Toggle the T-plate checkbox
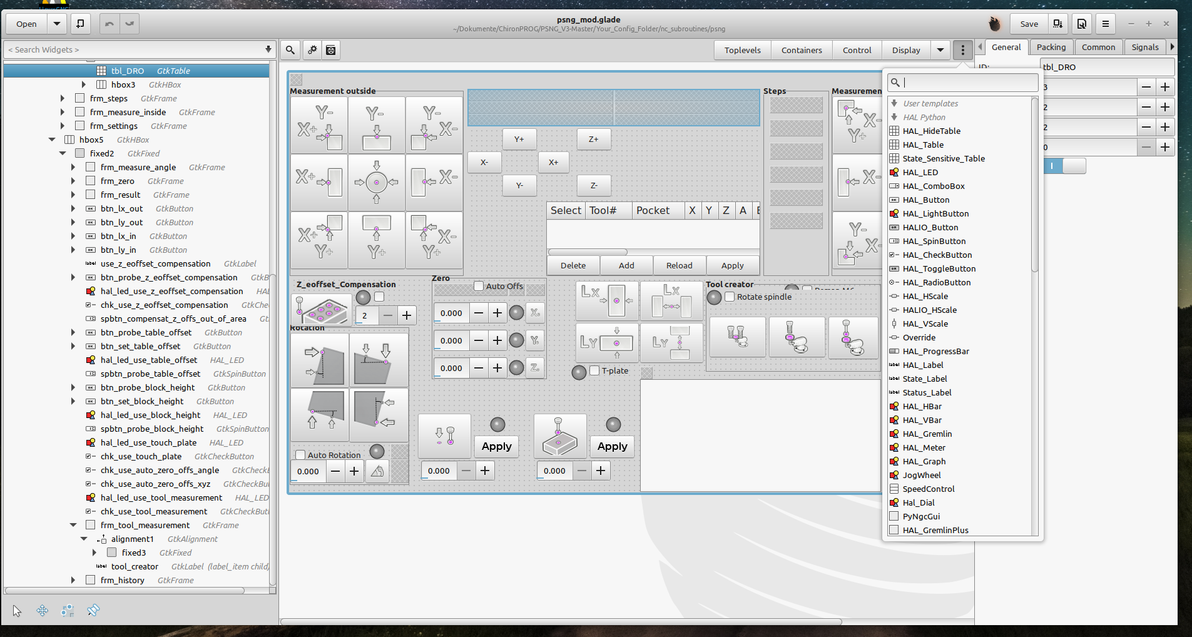Screen dimensions: 1192x637 [594, 370]
